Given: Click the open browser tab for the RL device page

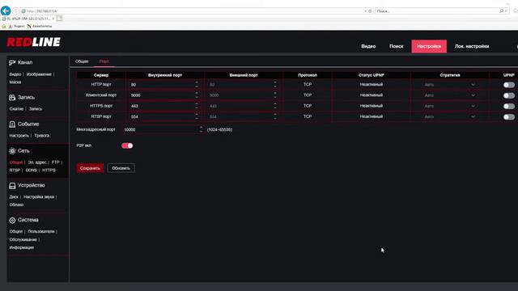Looking at the screenshot, I should click(29, 19).
